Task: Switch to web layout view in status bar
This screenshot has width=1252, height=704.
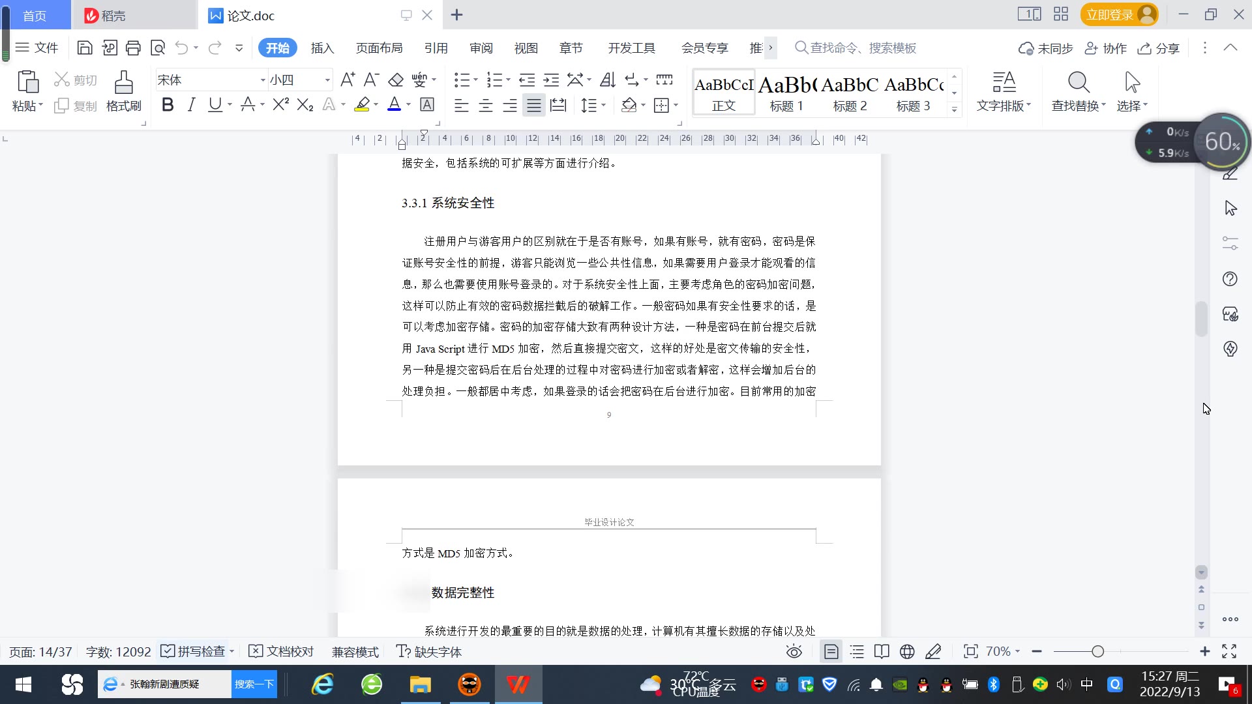Action: click(x=906, y=652)
